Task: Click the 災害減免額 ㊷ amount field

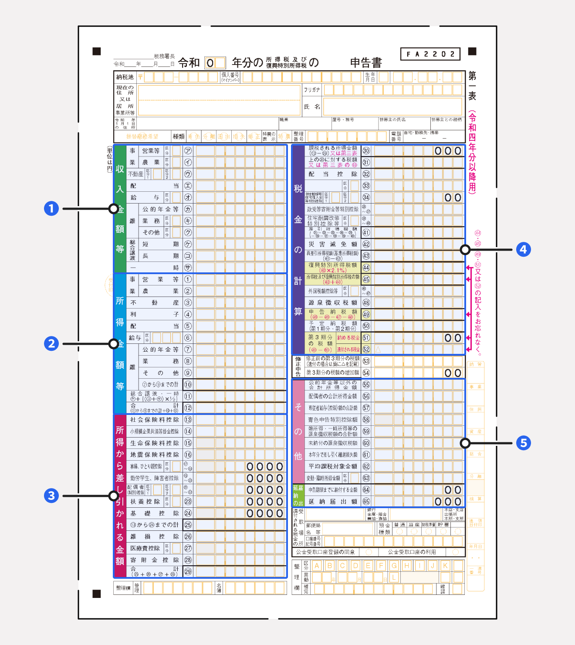Action: [419, 244]
